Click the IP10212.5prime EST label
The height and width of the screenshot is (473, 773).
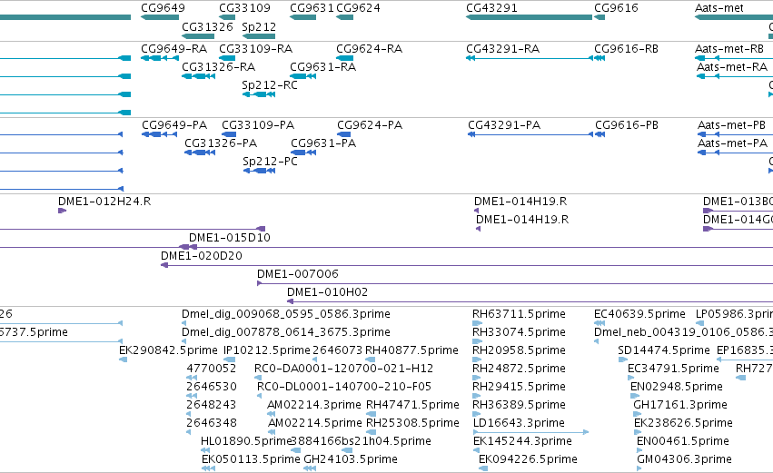267,350
